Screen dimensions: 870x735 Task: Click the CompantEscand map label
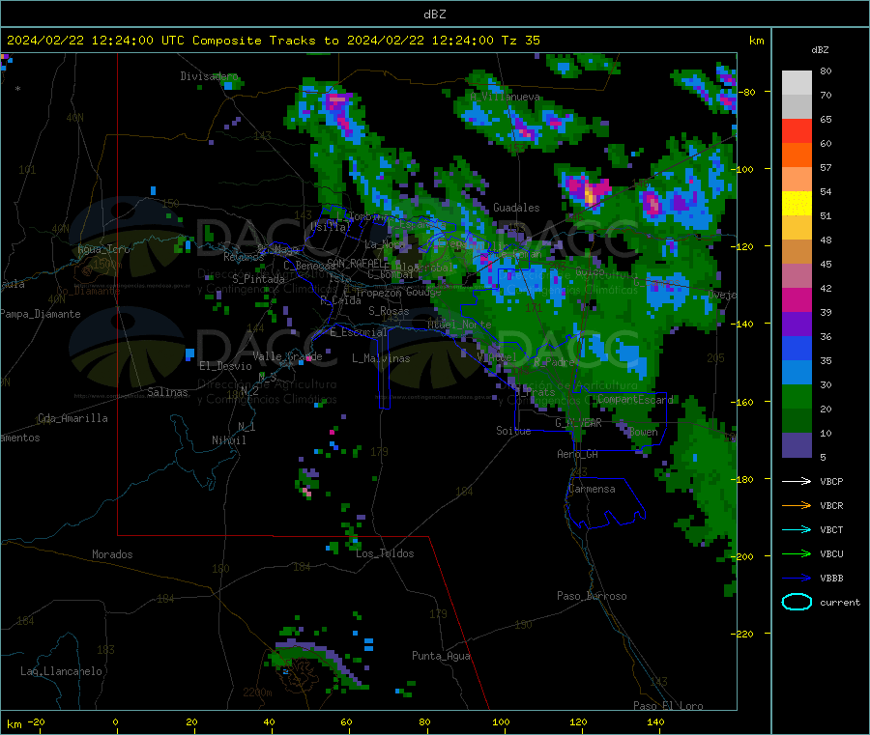pyautogui.click(x=635, y=400)
